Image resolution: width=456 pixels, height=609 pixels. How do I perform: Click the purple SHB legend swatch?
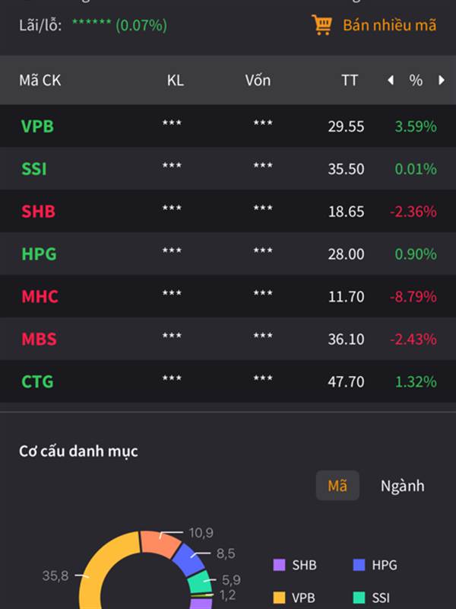279,565
